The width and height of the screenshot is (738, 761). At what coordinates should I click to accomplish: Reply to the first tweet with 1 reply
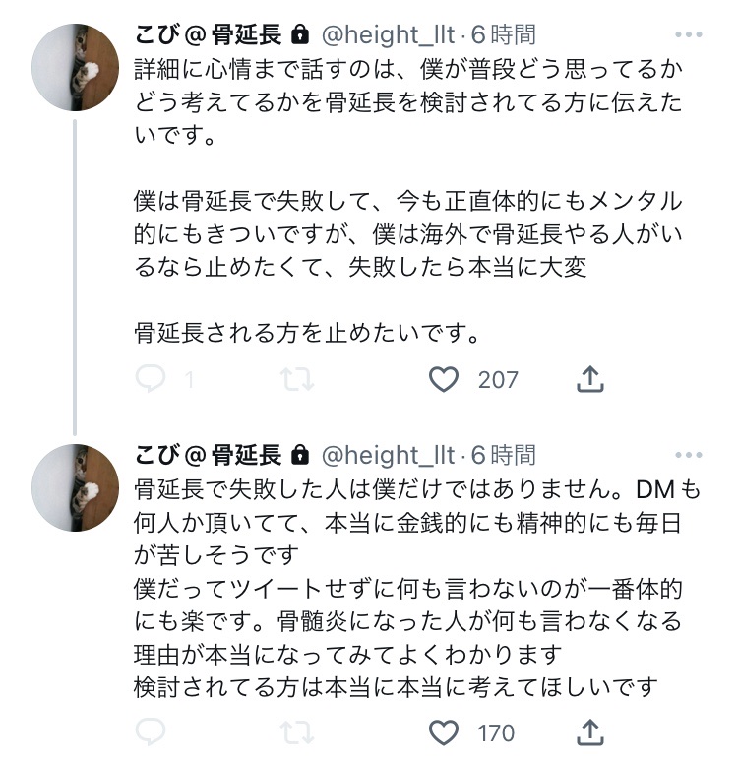(x=151, y=379)
